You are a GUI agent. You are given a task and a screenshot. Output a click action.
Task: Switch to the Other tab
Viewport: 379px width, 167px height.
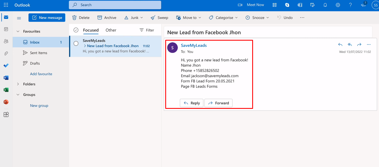pos(111,30)
